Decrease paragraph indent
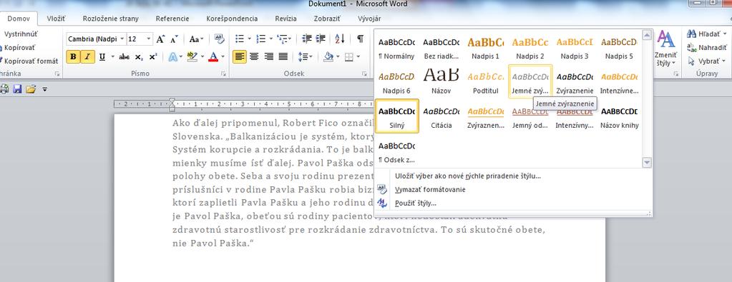732x282 pixels. point(307,39)
